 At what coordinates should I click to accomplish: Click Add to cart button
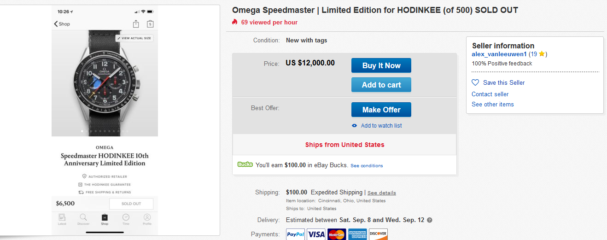(381, 85)
